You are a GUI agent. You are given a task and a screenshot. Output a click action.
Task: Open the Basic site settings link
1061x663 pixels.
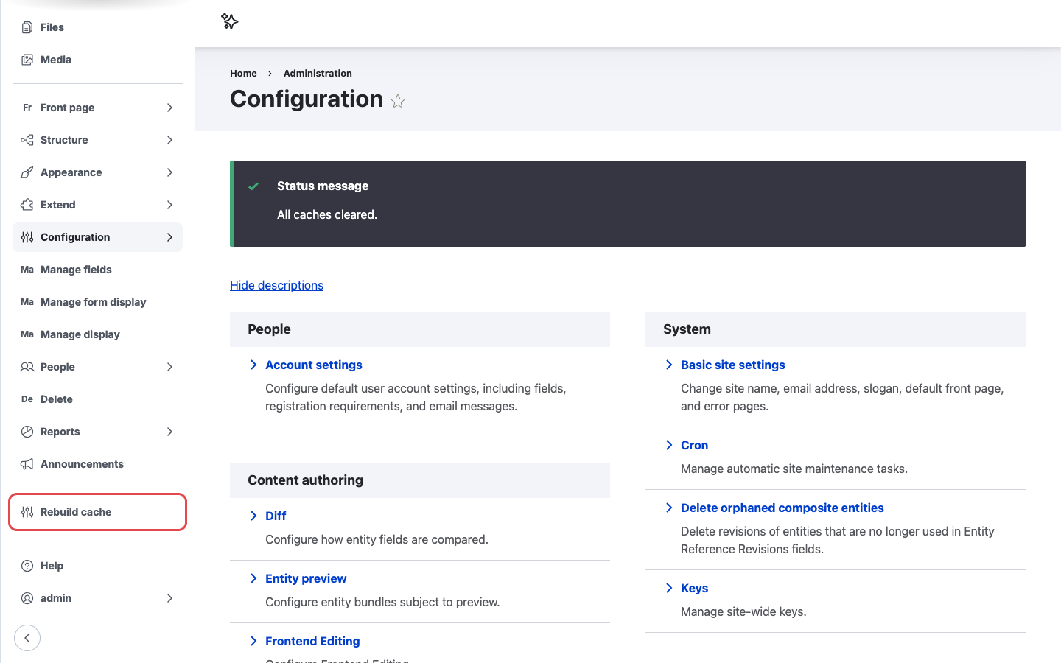[732, 365]
